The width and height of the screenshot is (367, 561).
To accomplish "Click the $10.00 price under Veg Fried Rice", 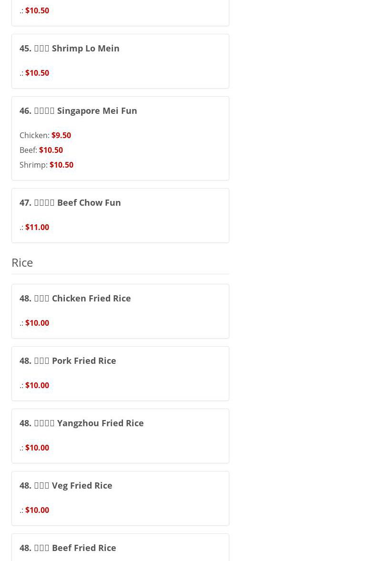I will (37, 510).
